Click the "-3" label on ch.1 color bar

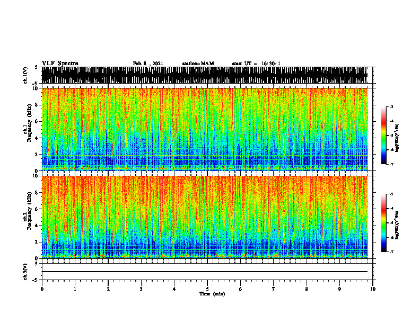391,106
